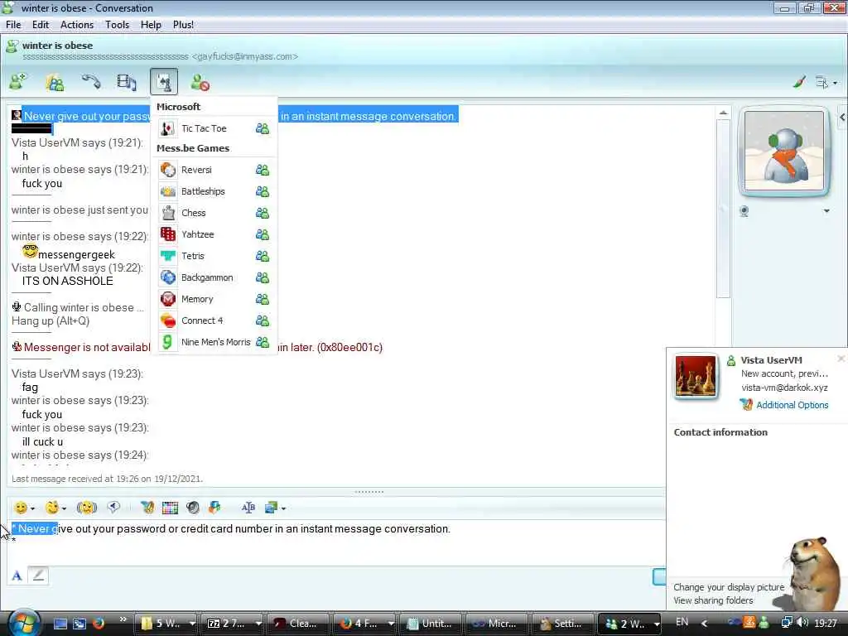
Task: Open the show menu dropdown in toolbar
Action: [x=826, y=82]
